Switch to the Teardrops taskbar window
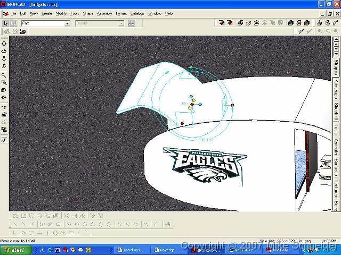The image size is (341, 255). pyautogui.click(x=132, y=250)
